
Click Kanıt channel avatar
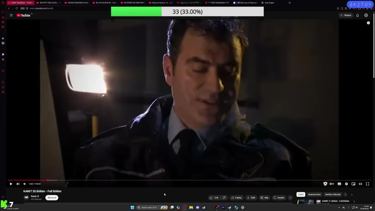tap(26, 198)
